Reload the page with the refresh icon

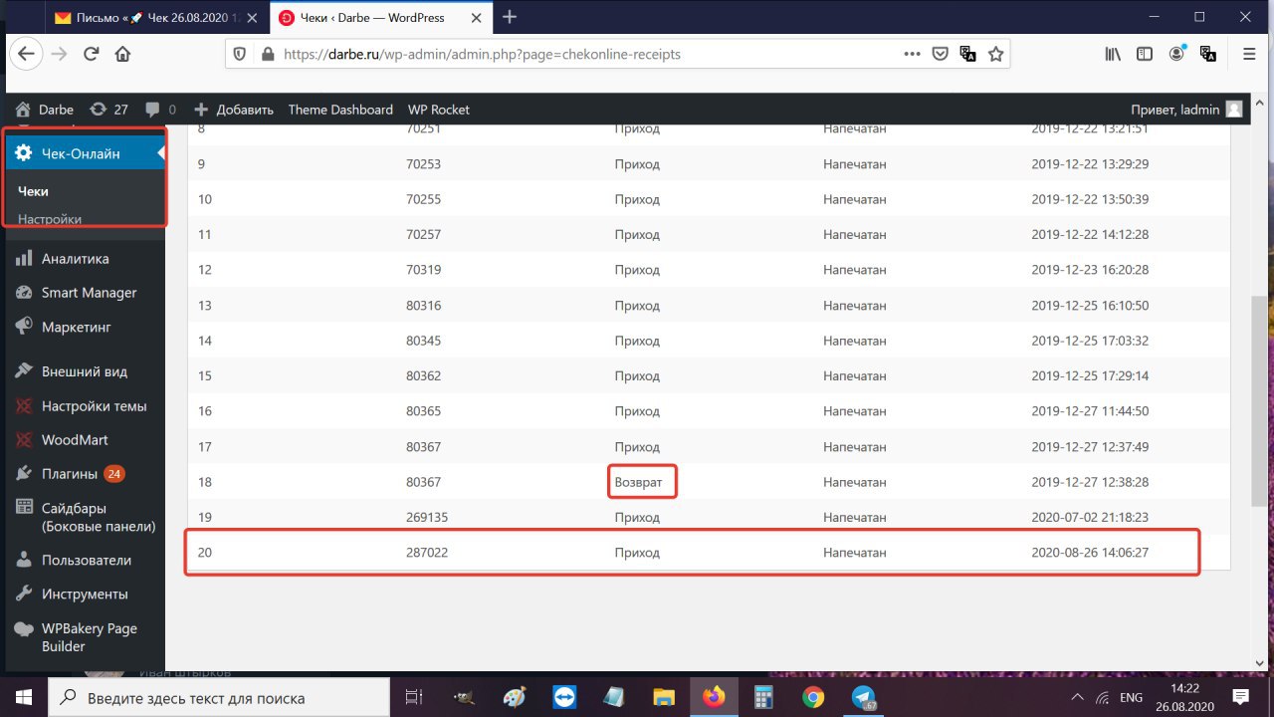tap(92, 55)
